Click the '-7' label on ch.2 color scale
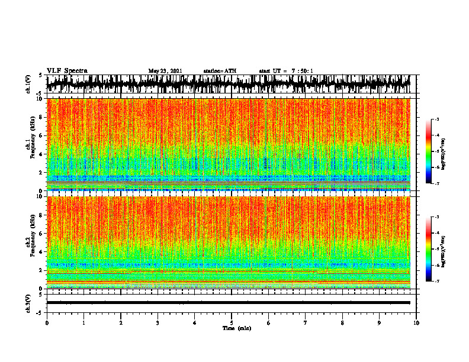The image size is (469, 362). (x=436, y=281)
